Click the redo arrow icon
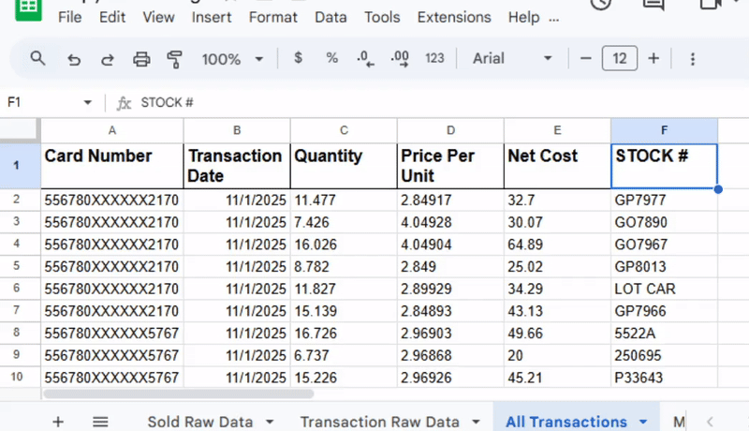Screen dimensions: 749x431 tap(107, 59)
